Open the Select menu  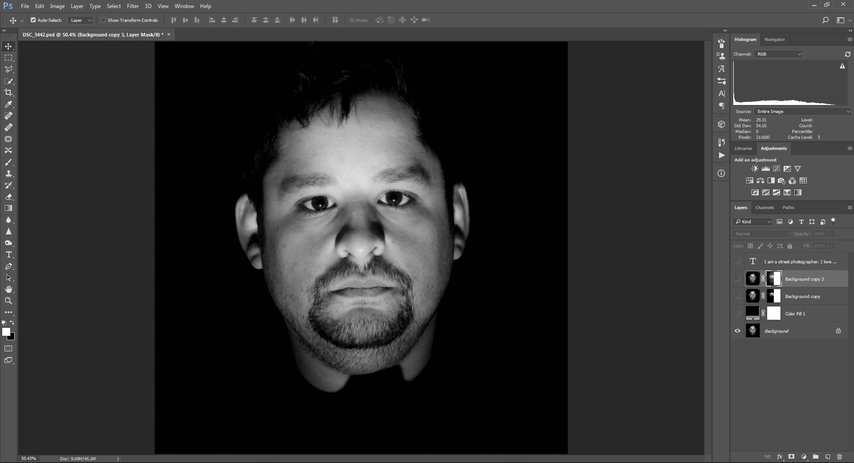click(114, 6)
